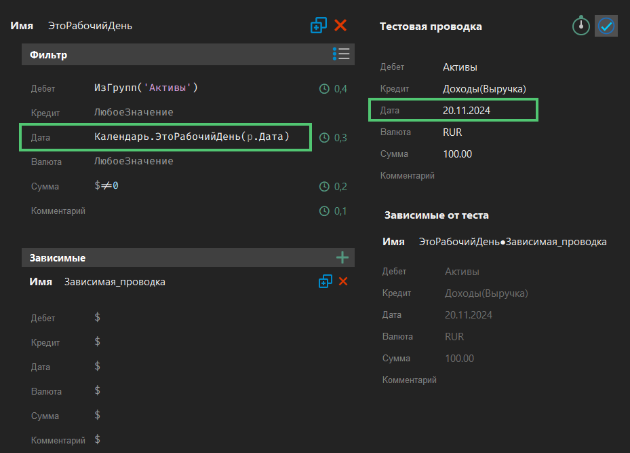Image resolution: width=630 pixels, height=453 pixels.
Task: Click the clock icon beside priority 0,2
Action: coord(324,187)
